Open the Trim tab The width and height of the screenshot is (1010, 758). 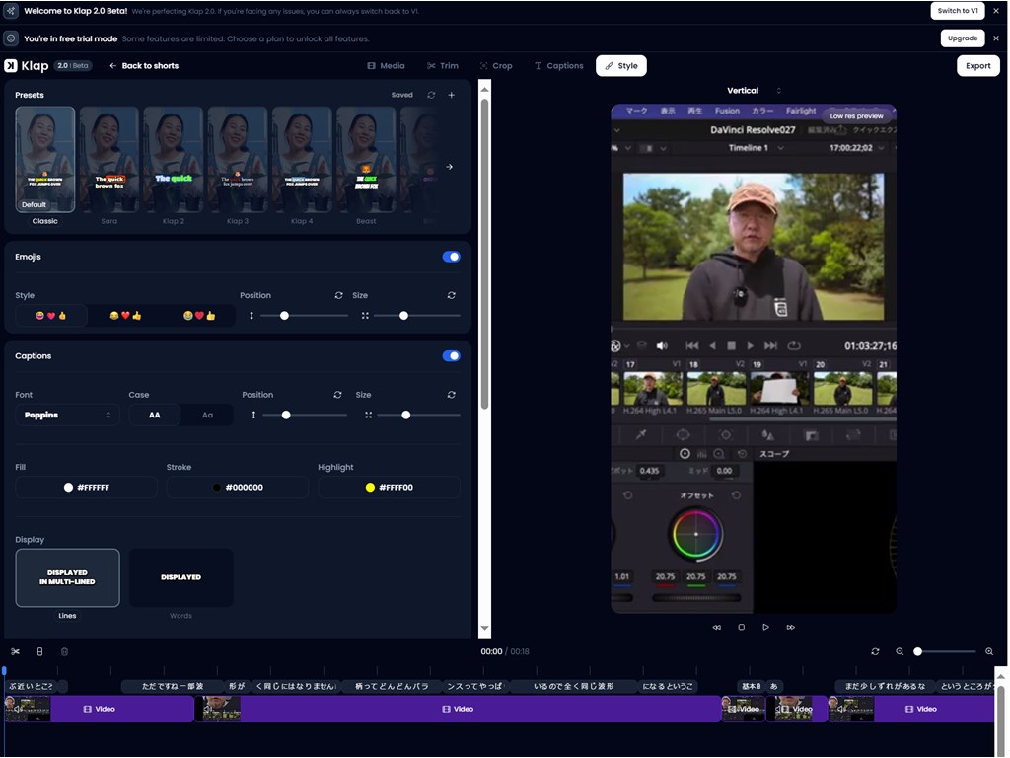click(x=443, y=66)
